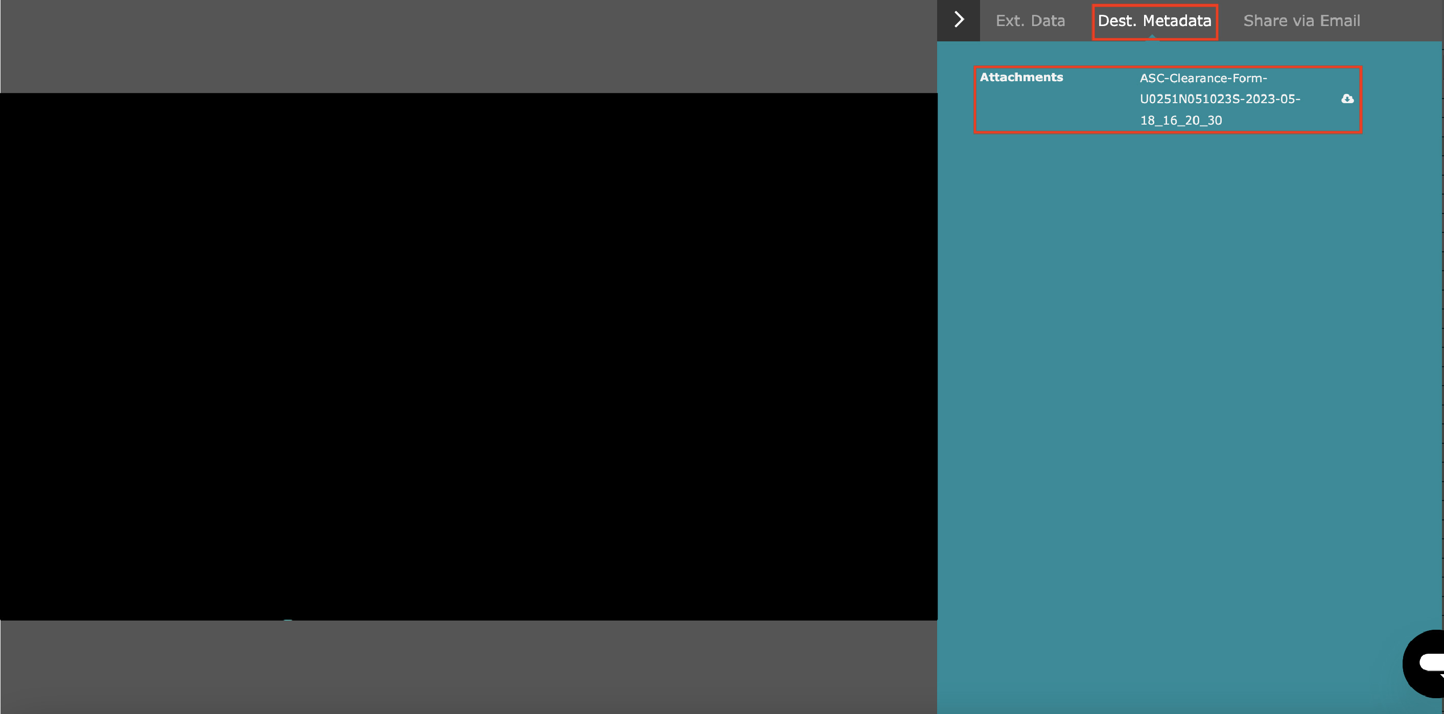Click the dark square behind the chevron
Screen dimensions: 1444x714
(x=970, y=33)
